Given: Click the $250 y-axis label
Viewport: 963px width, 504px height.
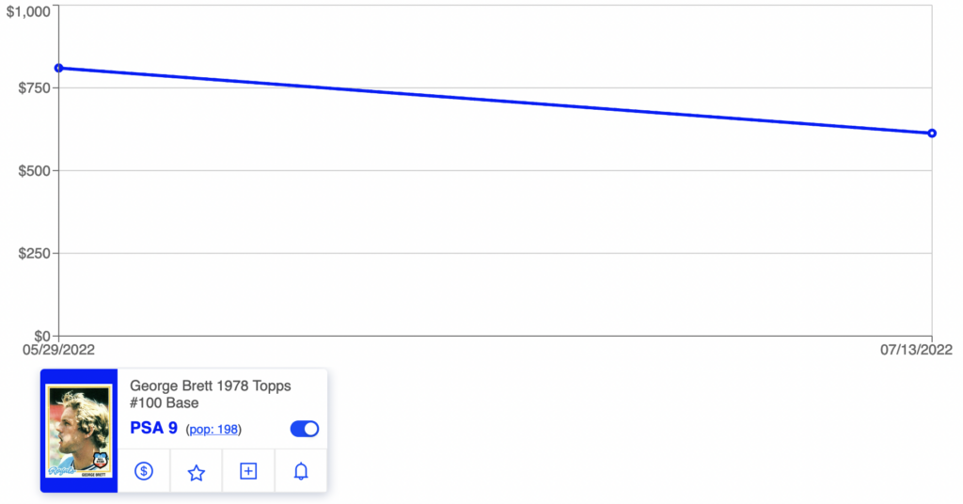Looking at the screenshot, I should (x=35, y=253).
